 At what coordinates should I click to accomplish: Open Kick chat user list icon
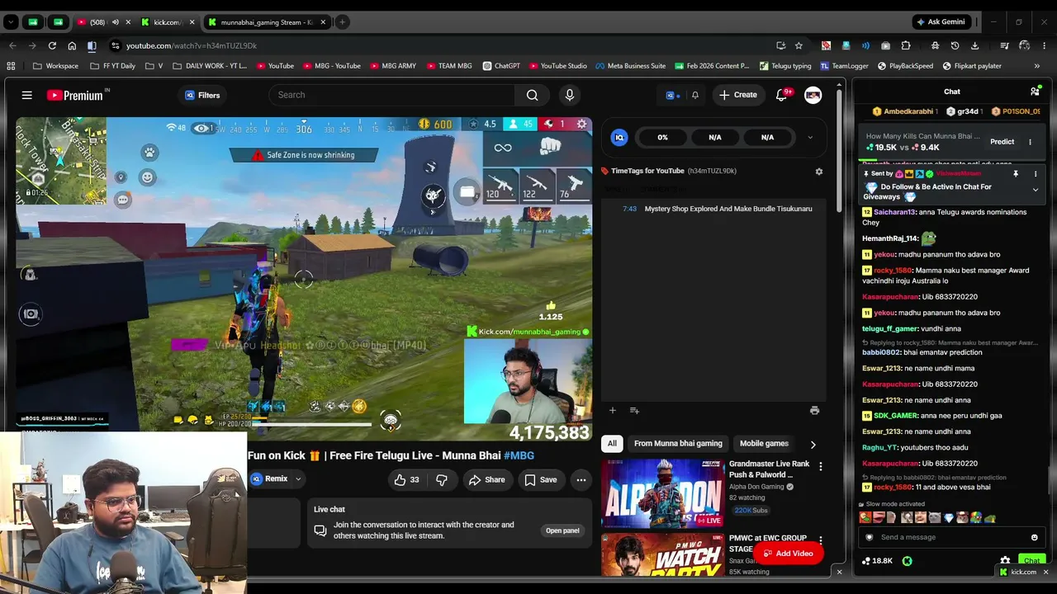pos(1035,92)
